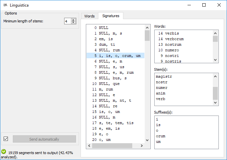Viewport: 227px width, 160px height.
Task: Select signature 16 'NULL, m'
Action: tap(115, 117)
